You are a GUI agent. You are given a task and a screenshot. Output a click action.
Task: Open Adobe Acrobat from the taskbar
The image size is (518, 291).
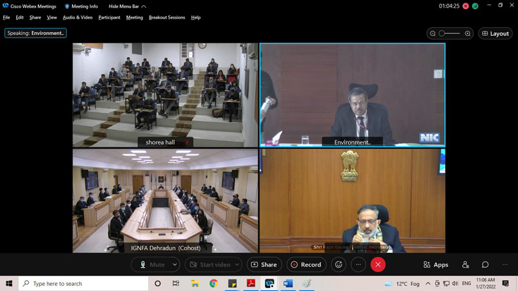(x=251, y=283)
